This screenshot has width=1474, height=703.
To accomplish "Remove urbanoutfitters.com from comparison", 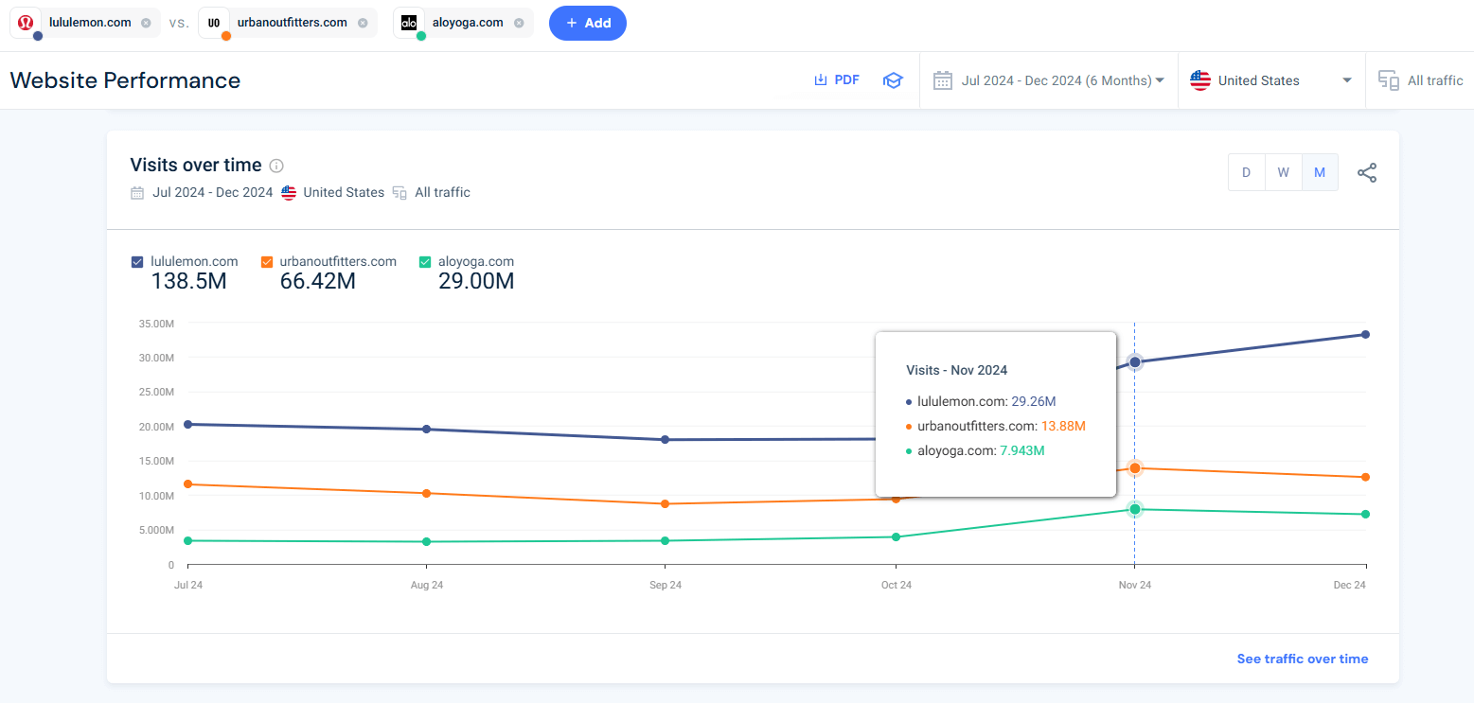I will 363,23.
